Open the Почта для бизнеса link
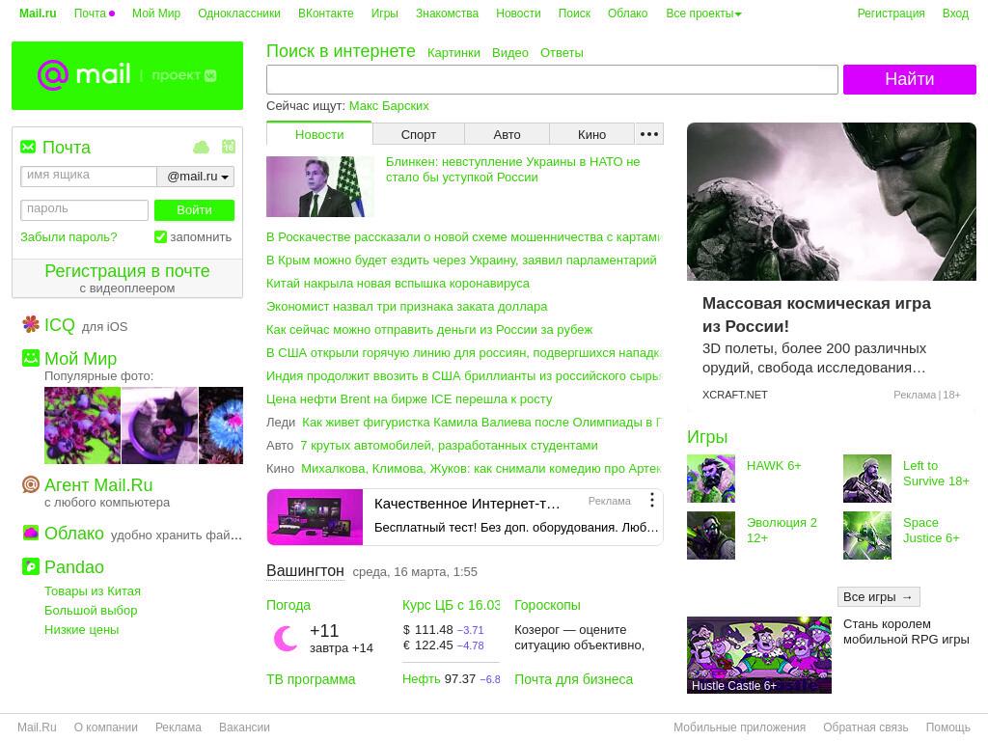The height and width of the screenshot is (741, 988). pos(573,679)
